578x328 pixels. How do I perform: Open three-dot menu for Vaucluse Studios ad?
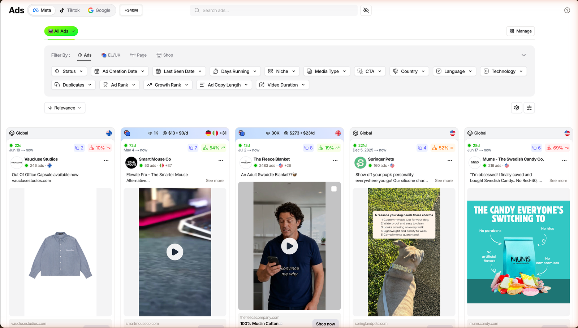pyautogui.click(x=106, y=161)
